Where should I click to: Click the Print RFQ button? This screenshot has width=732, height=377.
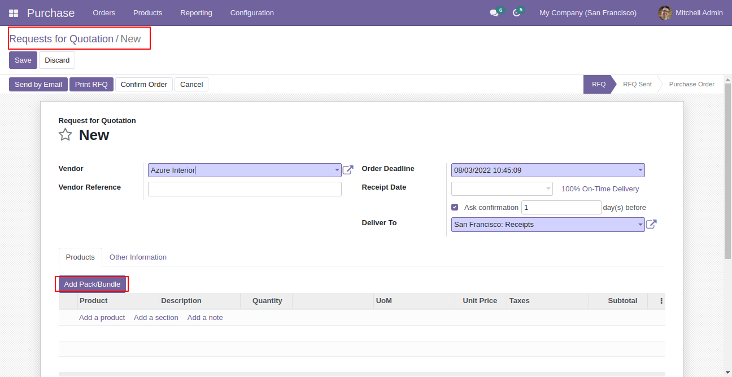tap(91, 85)
